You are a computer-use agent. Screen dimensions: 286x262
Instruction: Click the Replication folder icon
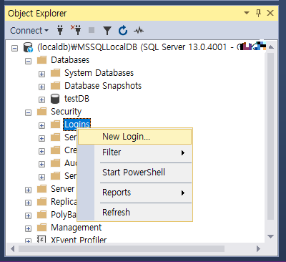[42, 202]
